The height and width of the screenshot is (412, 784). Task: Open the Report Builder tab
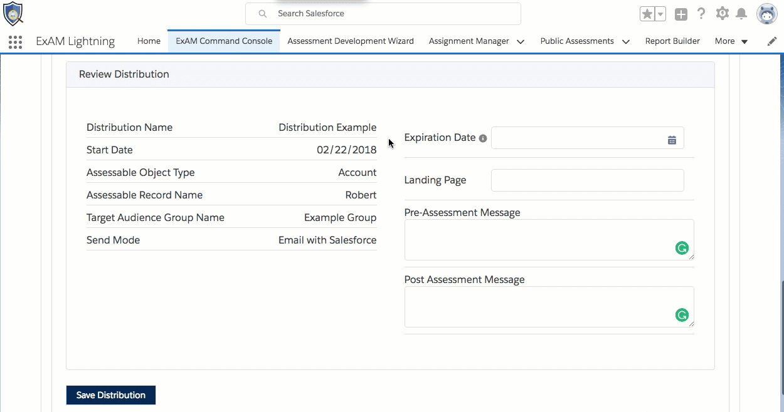point(672,41)
